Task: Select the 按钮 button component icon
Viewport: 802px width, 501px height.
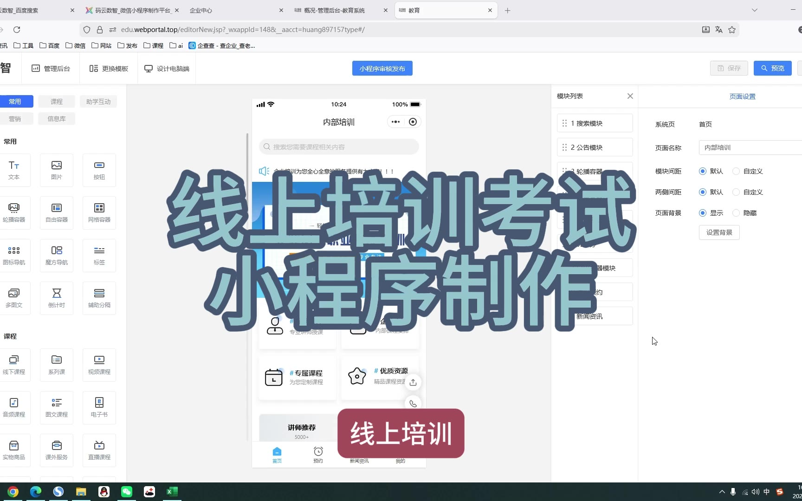Action: click(x=99, y=170)
